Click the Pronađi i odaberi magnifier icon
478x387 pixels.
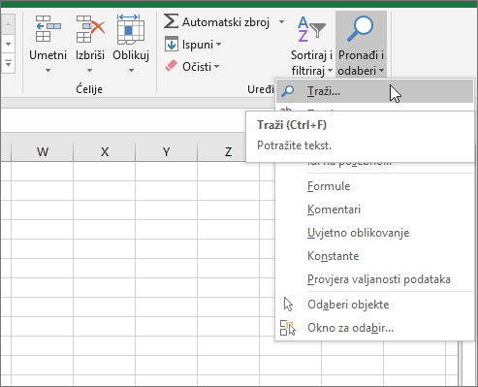coord(360,29)
